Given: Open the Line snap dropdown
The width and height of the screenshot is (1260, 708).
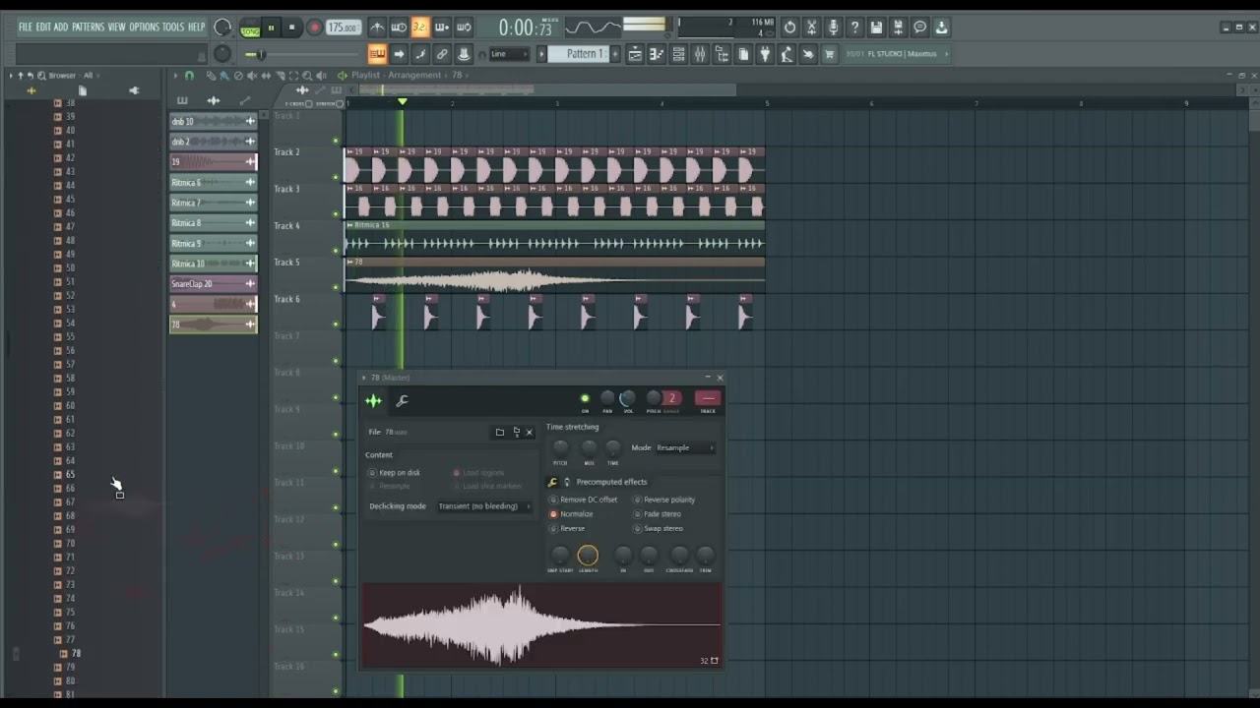Looking at the screenshot, I should [510, 54].
